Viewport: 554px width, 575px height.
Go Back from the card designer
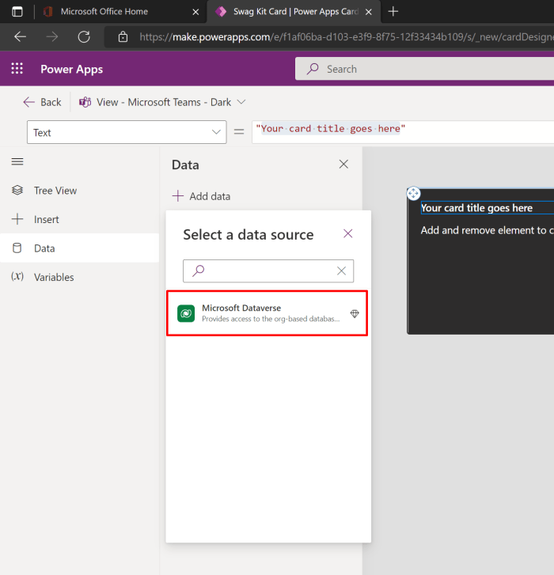click(x=42, y=102)
